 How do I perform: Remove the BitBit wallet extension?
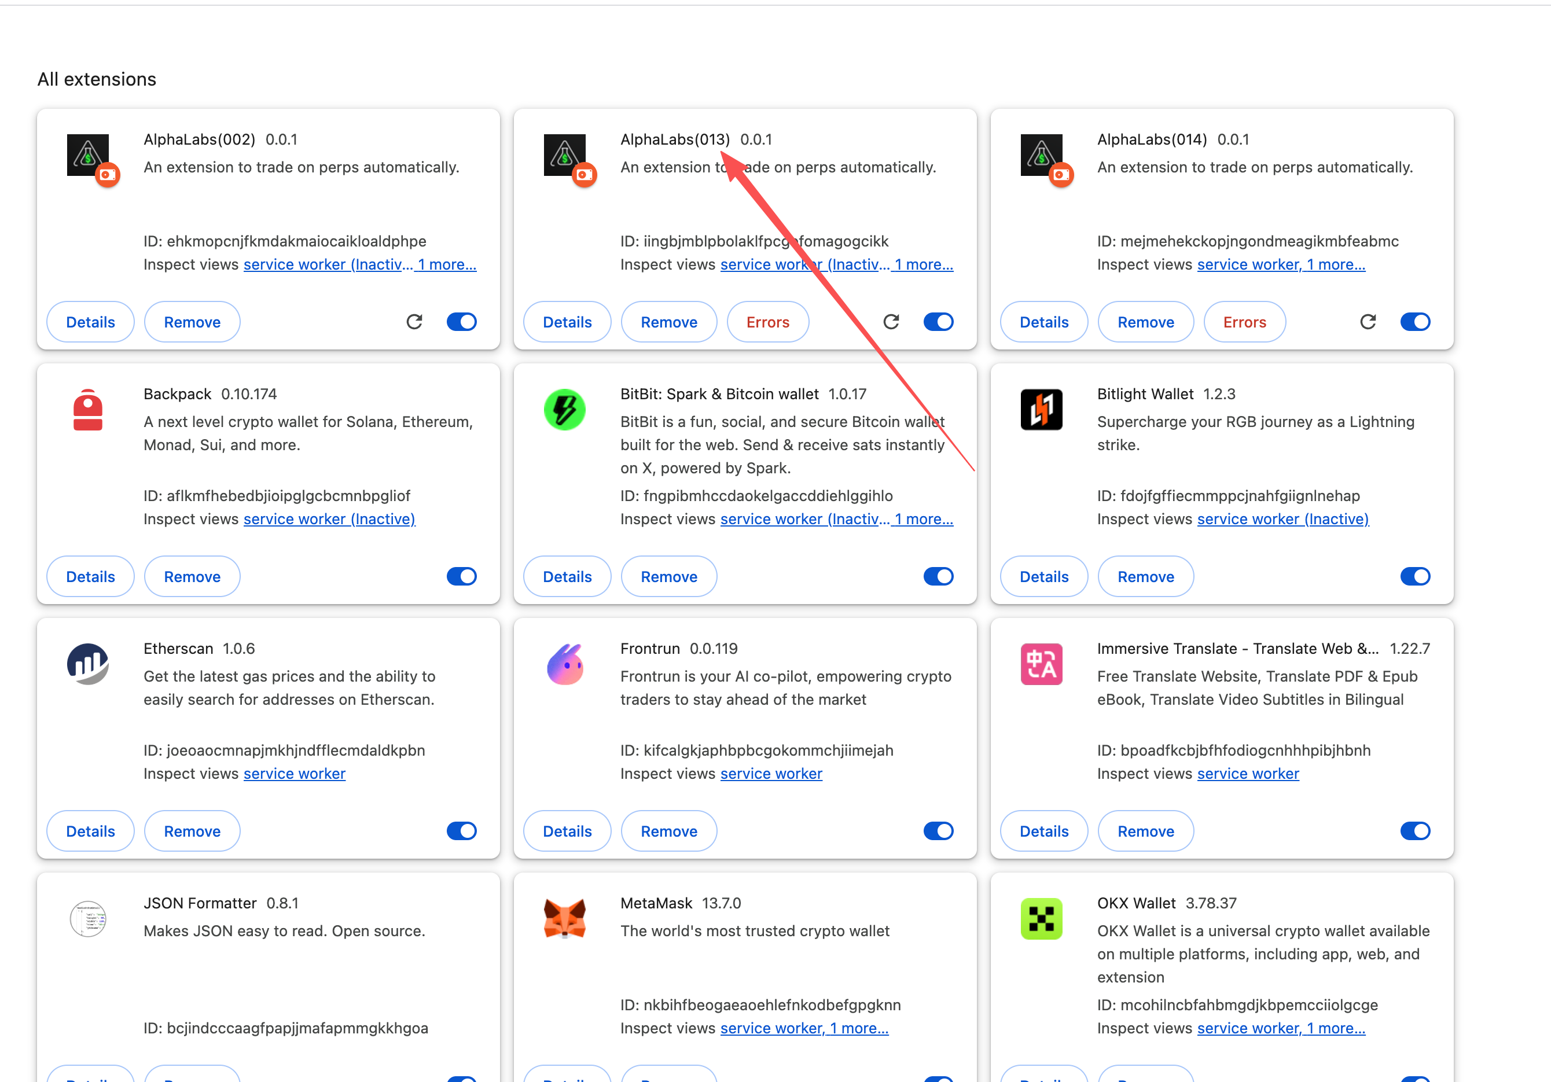tap(669, 576)
